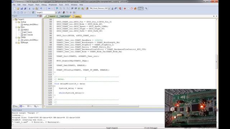Save the current file

[x=22, y=9]
